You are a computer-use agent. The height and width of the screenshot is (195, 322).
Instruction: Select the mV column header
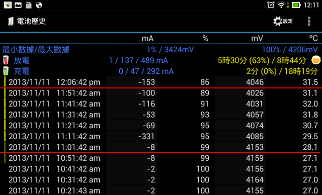coord(257,38)
